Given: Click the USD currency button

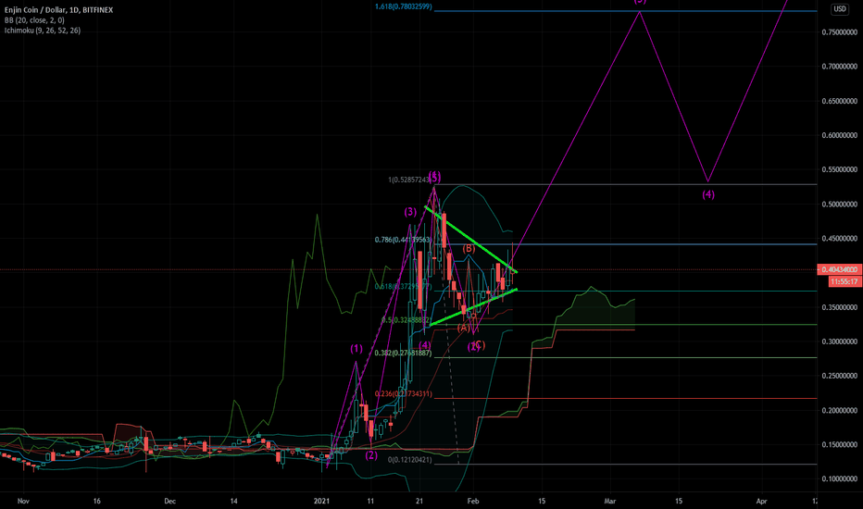Looking at the screenshot, I should tap(839, 9).
